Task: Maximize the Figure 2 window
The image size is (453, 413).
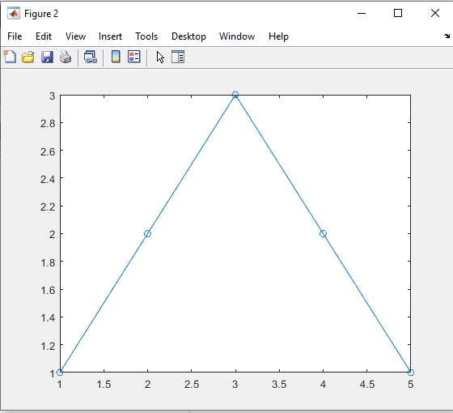Action: (398, 13)
